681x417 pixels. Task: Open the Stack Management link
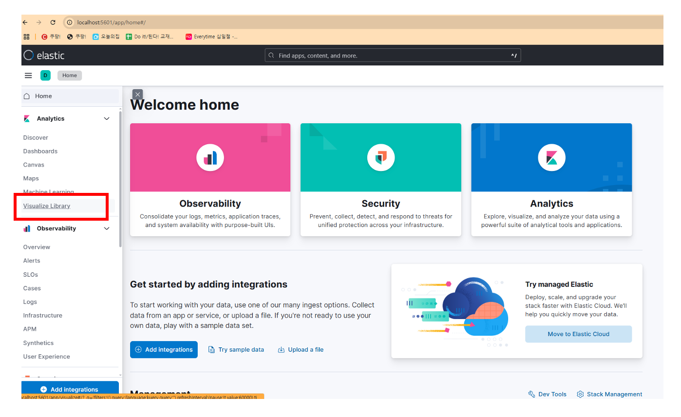coord(609,394)
